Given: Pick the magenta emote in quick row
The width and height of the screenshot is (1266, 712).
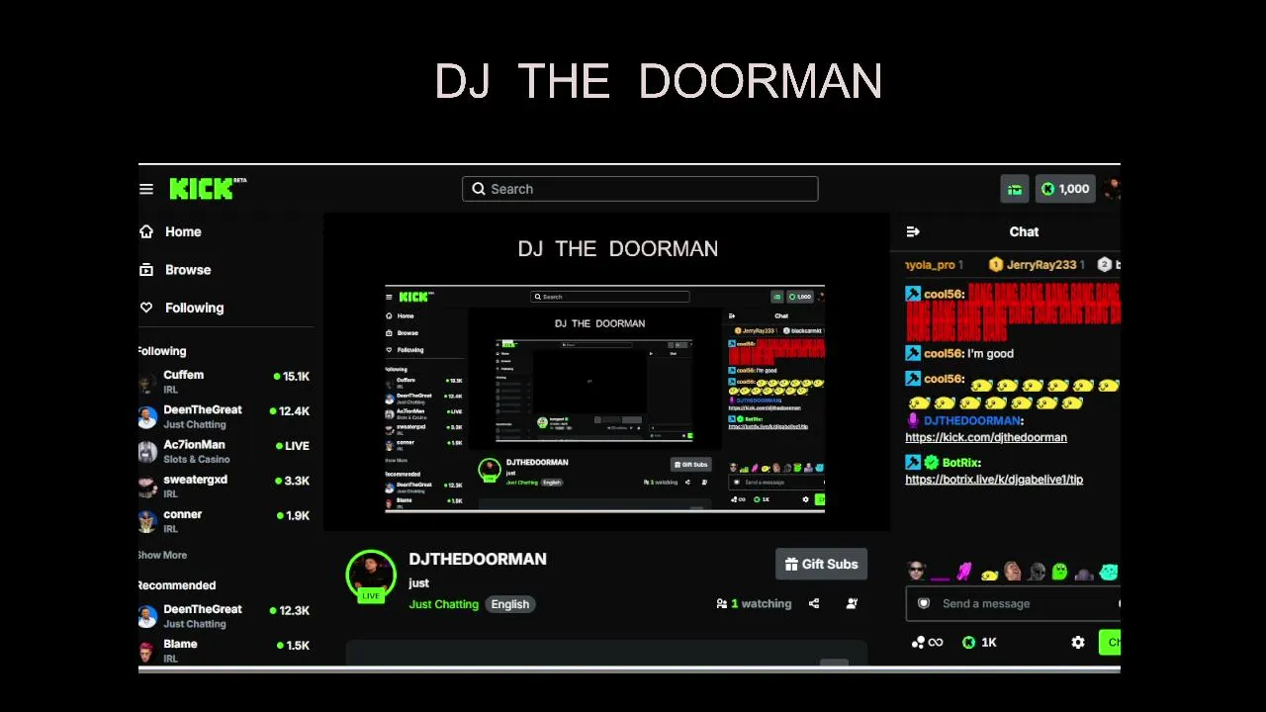Looking at the screenshot, I should 964,572.
